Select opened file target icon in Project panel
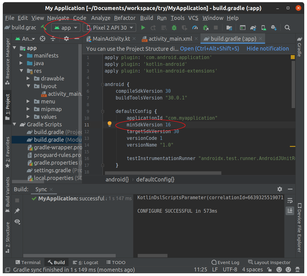 [x=43, y=39]
